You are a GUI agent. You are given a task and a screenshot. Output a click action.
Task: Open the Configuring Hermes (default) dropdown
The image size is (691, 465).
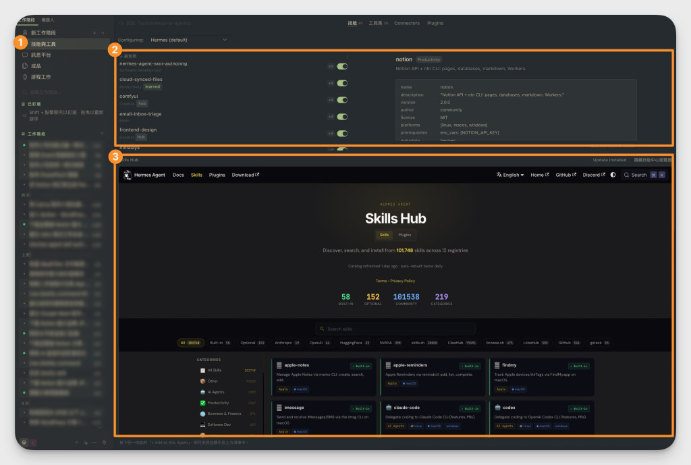(x=189, y=40)
